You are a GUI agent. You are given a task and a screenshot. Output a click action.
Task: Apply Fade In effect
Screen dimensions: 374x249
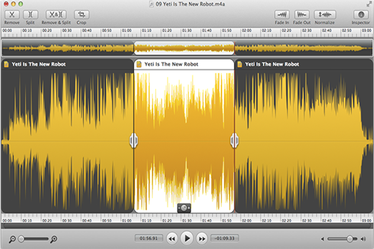tap(281, 14)
